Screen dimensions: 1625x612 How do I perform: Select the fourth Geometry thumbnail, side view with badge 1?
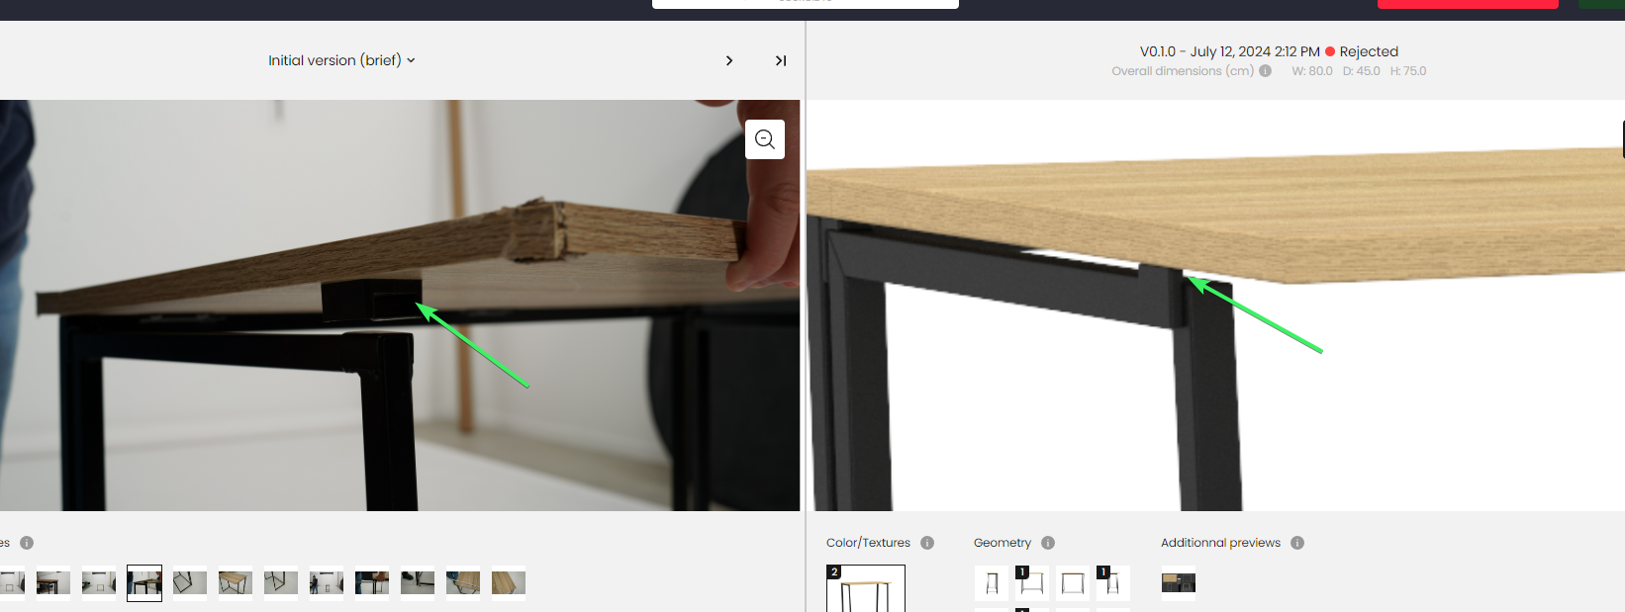(1113, 583)
